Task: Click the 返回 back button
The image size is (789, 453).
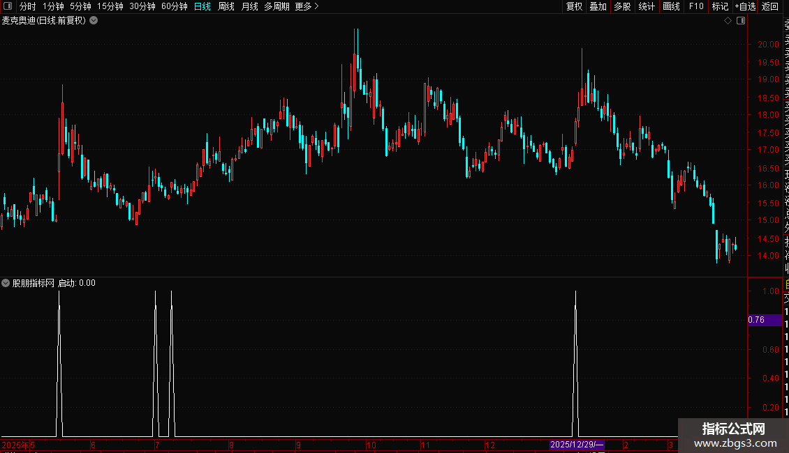Action: [770, 6]
